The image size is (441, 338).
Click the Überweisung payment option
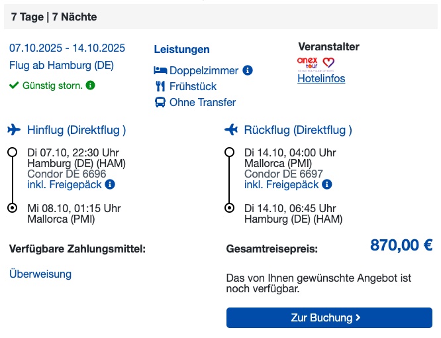pos(40,274)
